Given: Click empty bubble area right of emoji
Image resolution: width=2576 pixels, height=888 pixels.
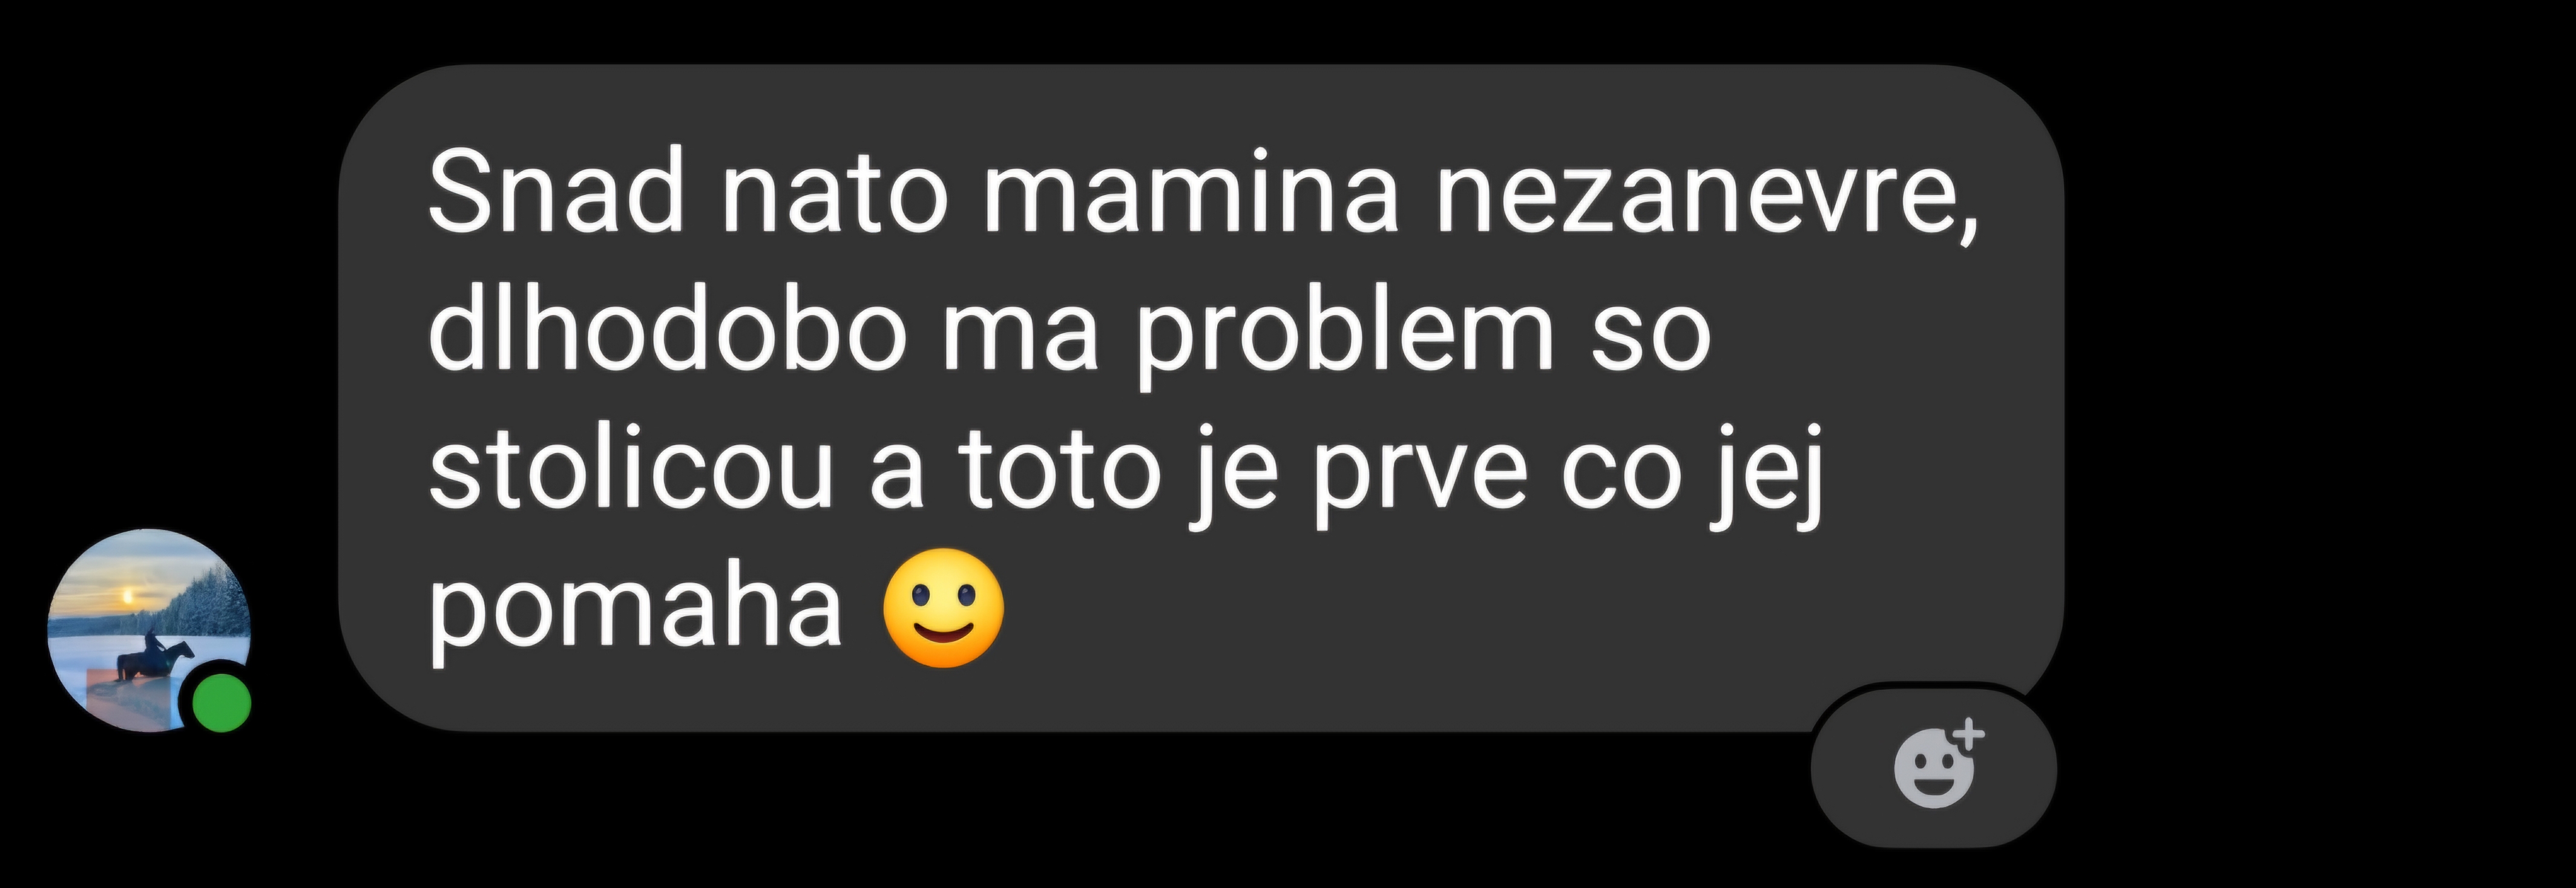Looking at the screenshot, I should 1500,609.
